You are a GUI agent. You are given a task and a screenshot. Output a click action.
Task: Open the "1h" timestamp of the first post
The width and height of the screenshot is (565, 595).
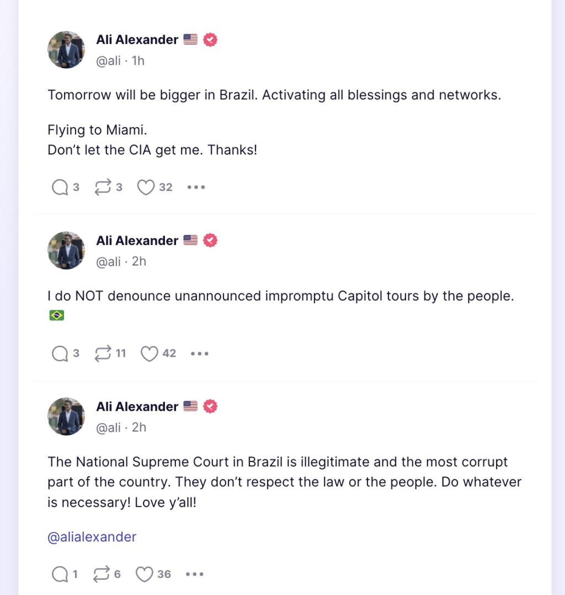(x=138, y=61)
